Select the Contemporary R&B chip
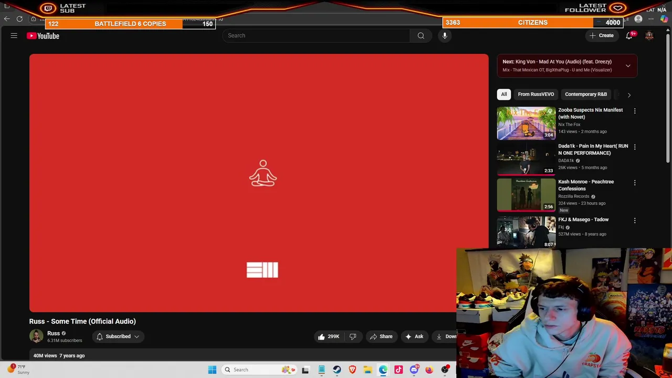This screenshot has height=378, width=672. [586, 94]
